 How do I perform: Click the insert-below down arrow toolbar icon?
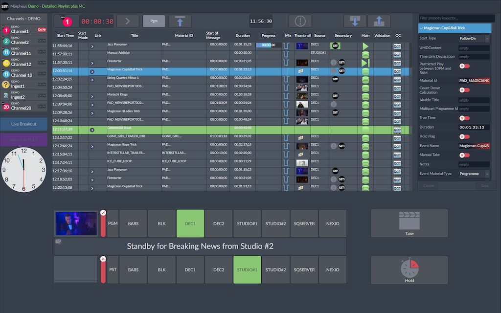[x=355, y=21]
